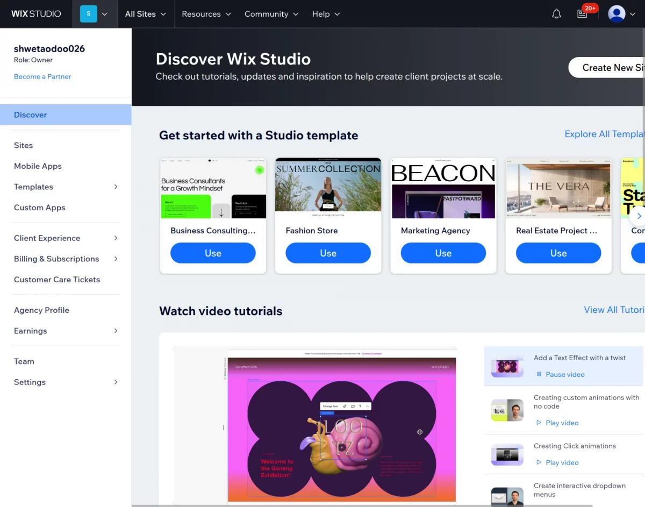645x507 pixels.
Task: Open the Explore All Templates link
Action: coord(605,134)
